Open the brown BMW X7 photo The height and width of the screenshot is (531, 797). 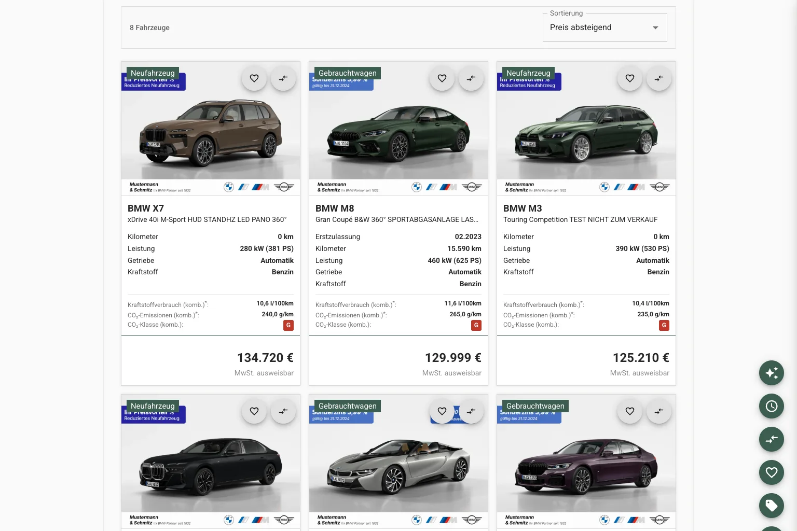[211, 129]
